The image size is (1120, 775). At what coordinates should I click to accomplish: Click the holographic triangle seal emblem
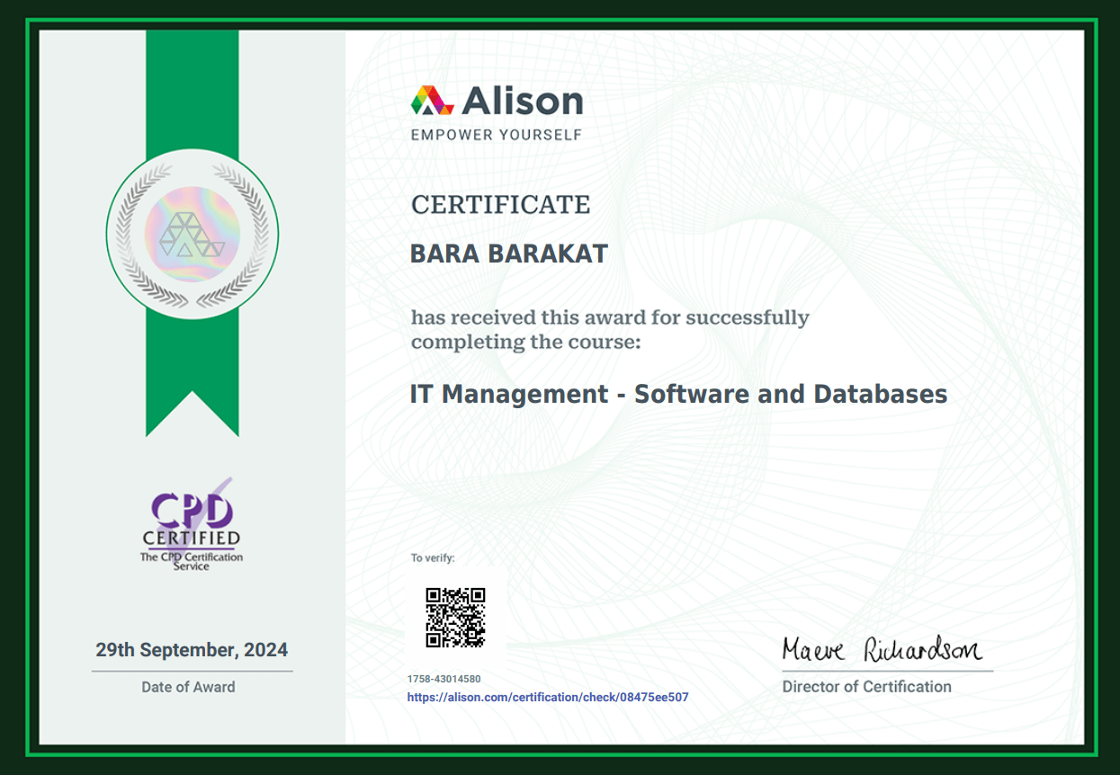[x=192, y=234]
